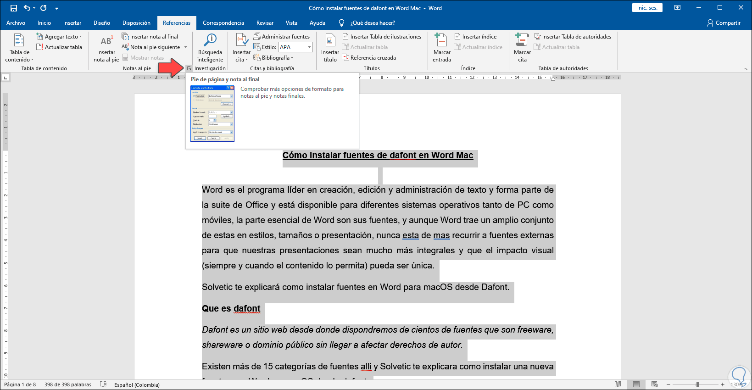The image size is (752, 390).
Task: Click the Compartir button
Action: click(x=724, y=23)
